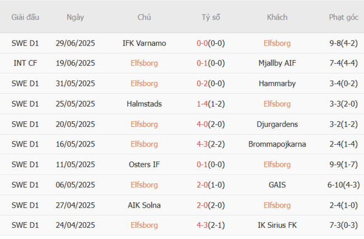The width and height of the screenshot is (364, 239).
Task: Click the 1-4 score against Halmstads
Action: point(203,104)
